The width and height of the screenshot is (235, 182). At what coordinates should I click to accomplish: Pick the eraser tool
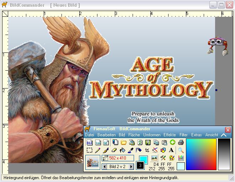114,150
